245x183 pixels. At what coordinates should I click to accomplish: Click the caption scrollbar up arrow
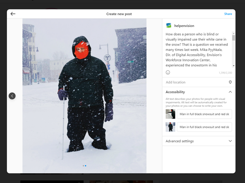(x=234, y=33)
